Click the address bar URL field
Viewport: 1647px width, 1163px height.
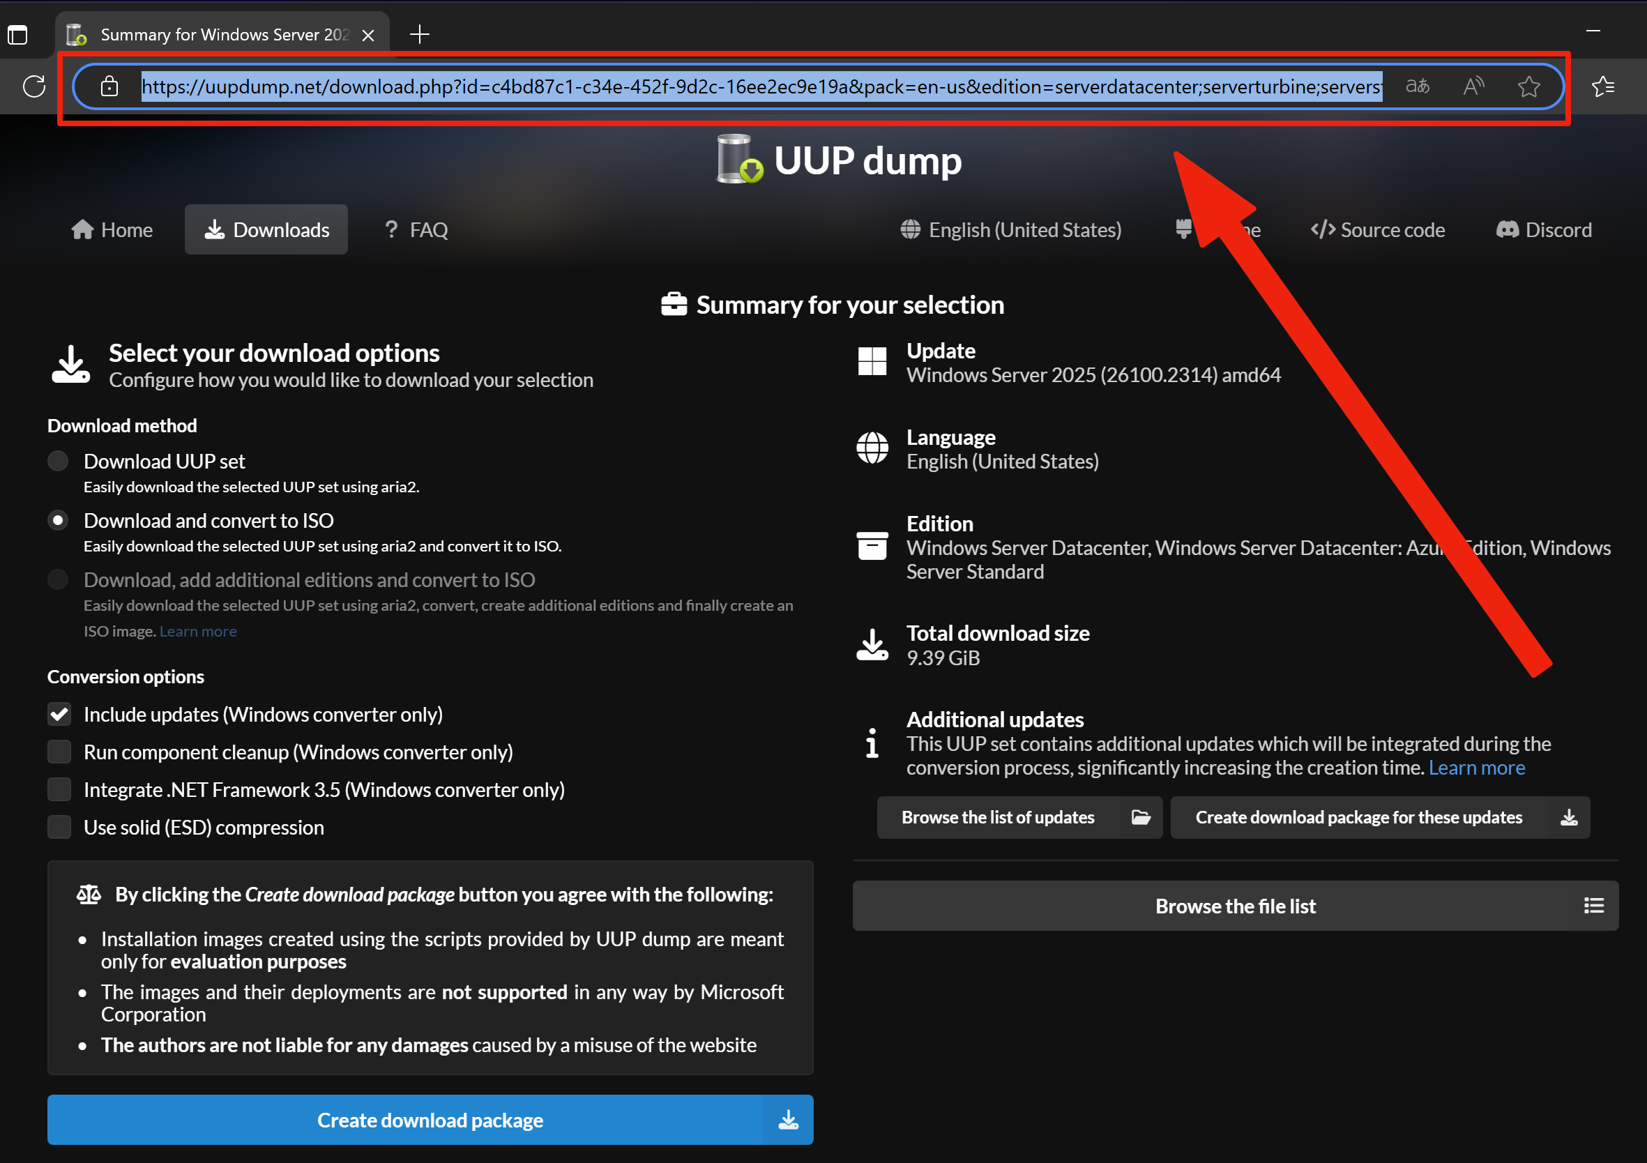click(x=760, y=87)
